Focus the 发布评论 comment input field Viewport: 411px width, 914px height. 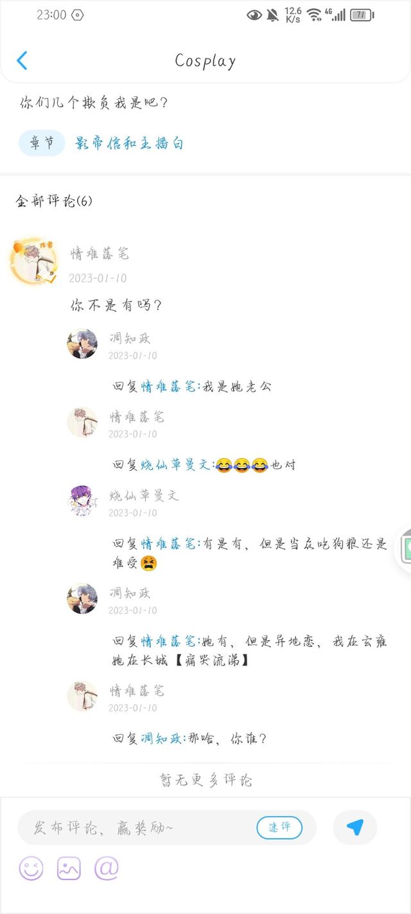(x=167, y=827)
